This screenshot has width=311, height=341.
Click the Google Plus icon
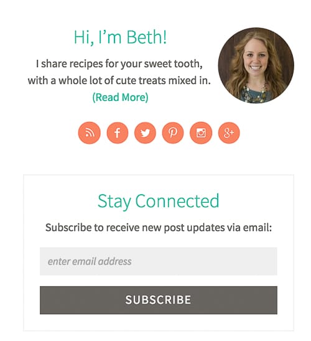tap(229, 133)
